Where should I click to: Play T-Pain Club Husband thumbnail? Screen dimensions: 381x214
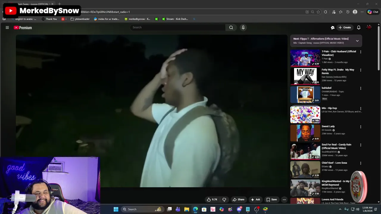click(305, 58)
